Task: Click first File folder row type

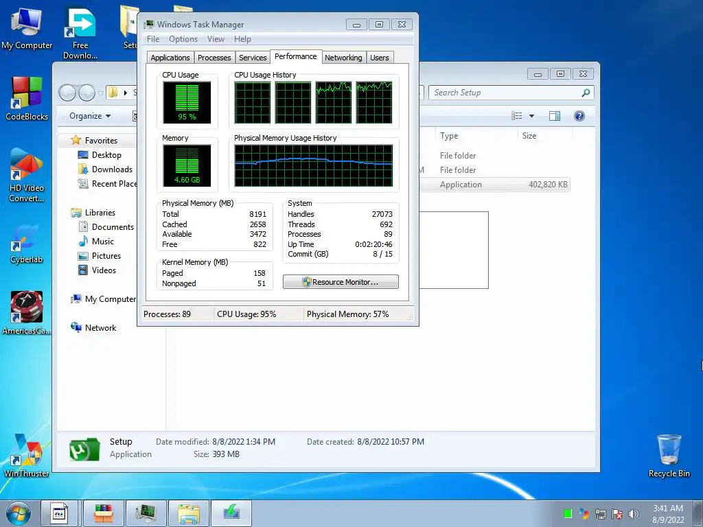Action: [458, 156]
